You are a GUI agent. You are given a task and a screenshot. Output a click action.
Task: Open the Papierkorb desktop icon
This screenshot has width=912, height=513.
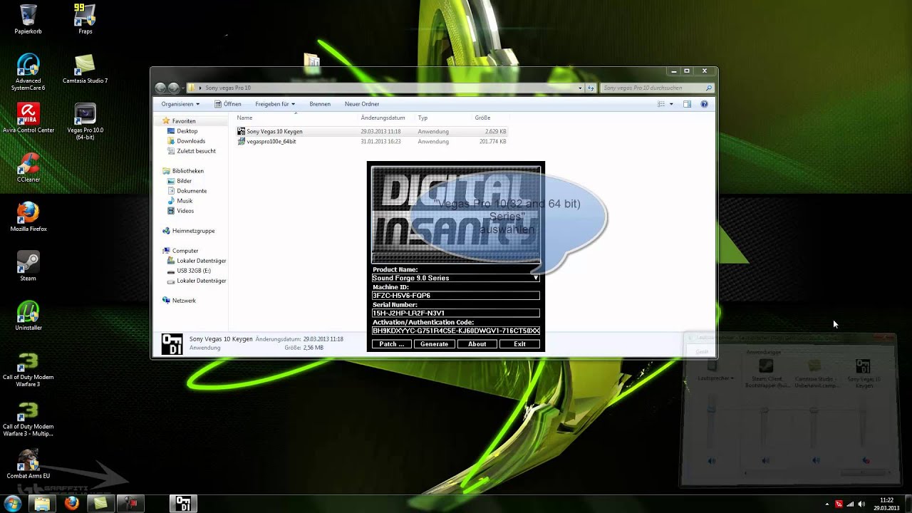click(28, 19)
